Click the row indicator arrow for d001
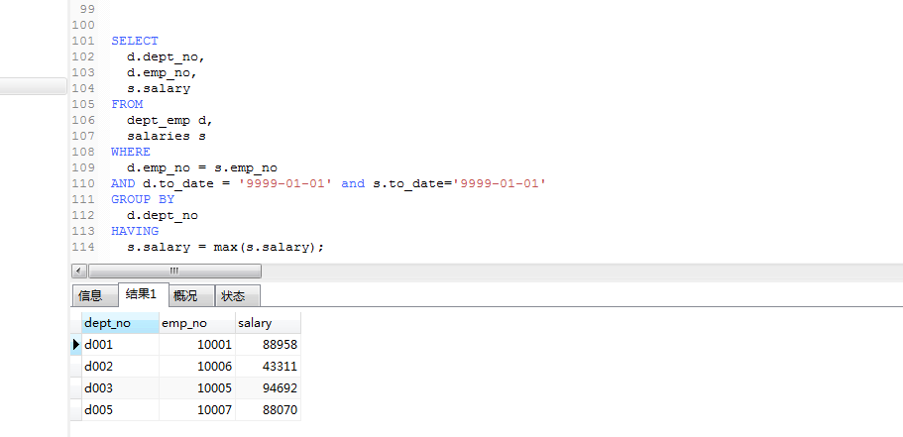Screen dimensions: 903x437 (76, 345)
